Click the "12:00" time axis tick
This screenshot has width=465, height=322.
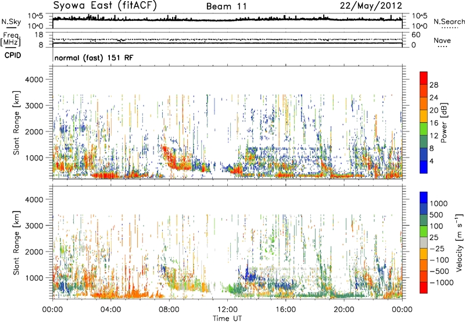coord(227,310)
